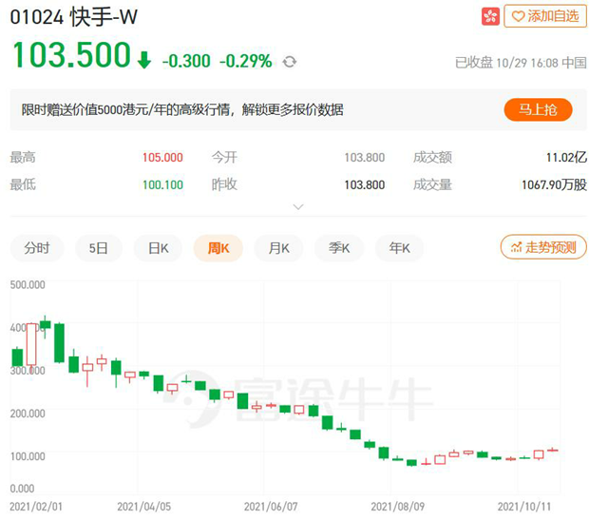Image resolution: width=589 pixels, height=520 pixels.
Task: Switch to 日K daily candlestick tab
Action: coord(158,248)
